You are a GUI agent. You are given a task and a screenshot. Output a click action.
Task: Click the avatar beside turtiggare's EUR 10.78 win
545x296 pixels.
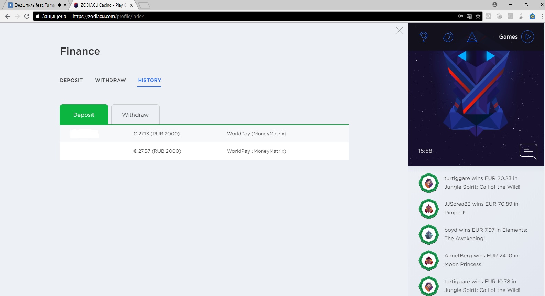coord(429,286)
